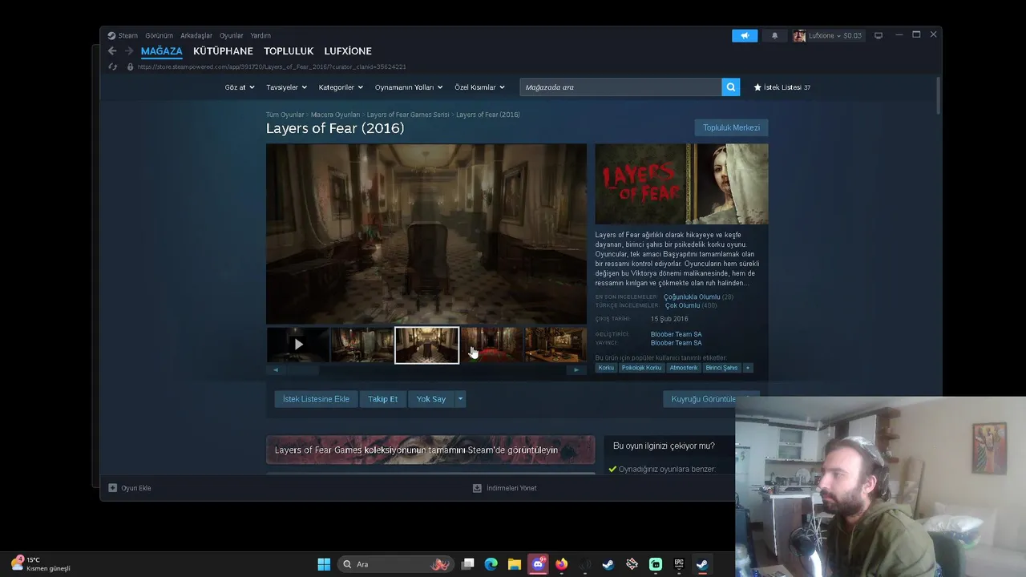The width and height of the screenshot is (1026, 577).
Task: Click İstek Listesine Ekle button
Action: (x=316, y=399)
